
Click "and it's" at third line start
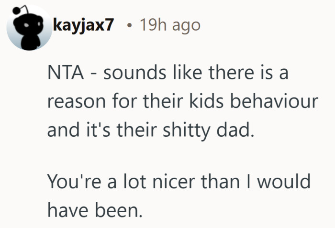[77, 129]
